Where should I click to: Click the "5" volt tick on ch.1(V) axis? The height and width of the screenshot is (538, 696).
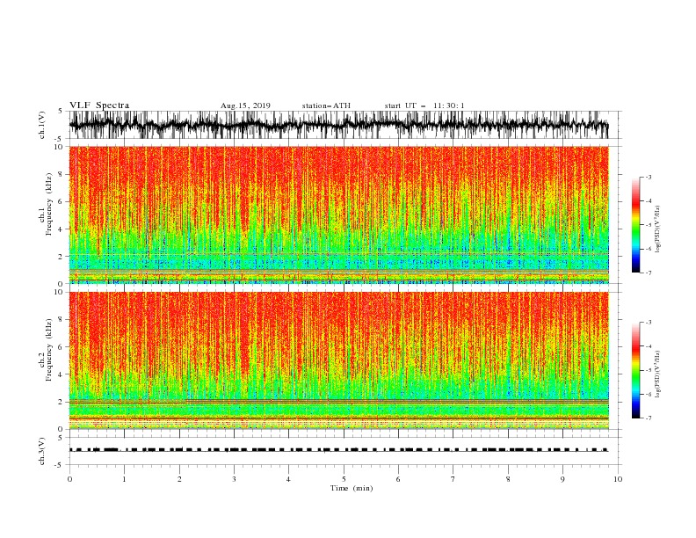click(61, 111)
